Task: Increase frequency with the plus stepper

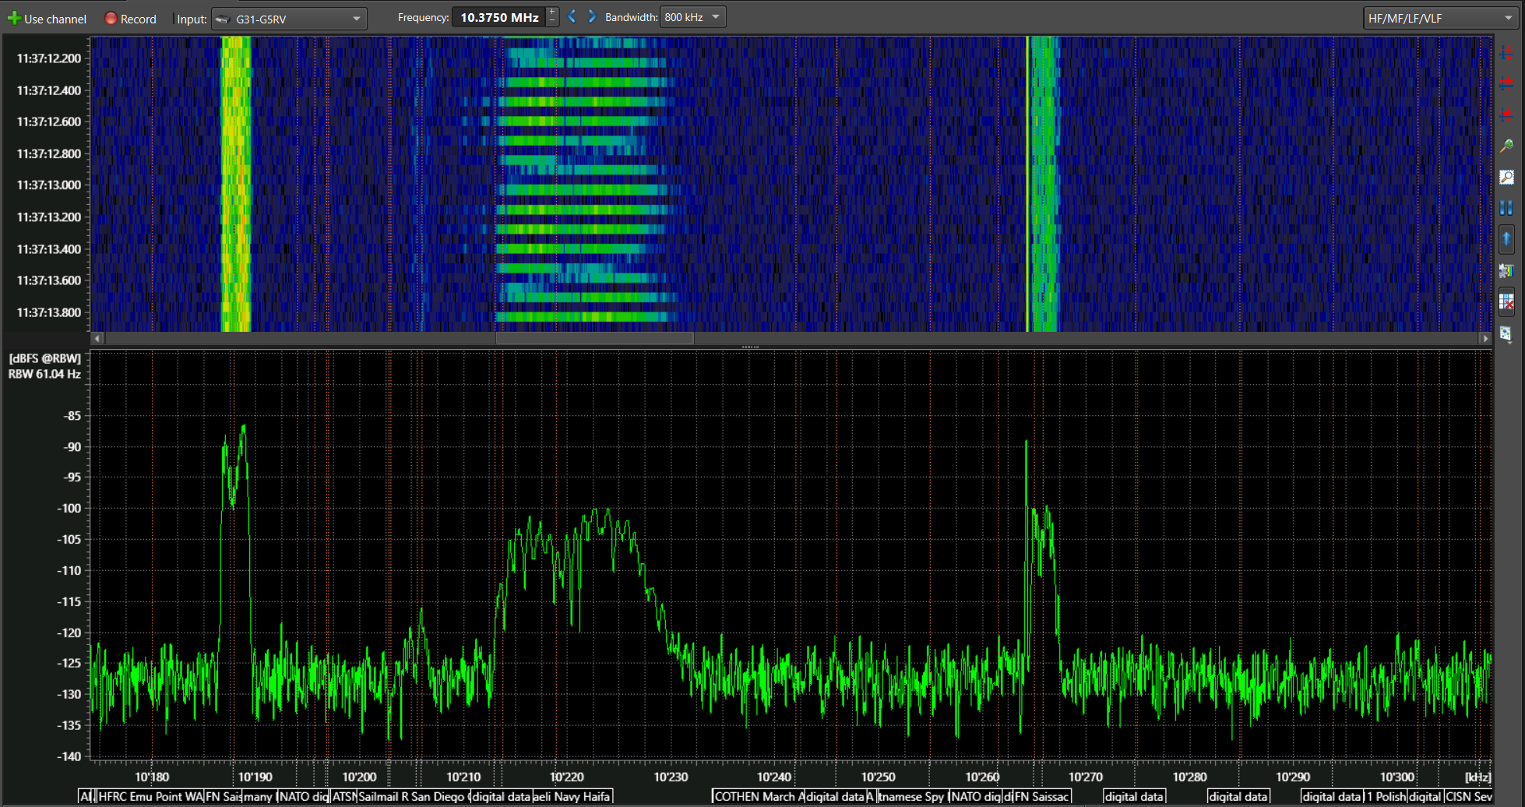Action: [552, 12]
